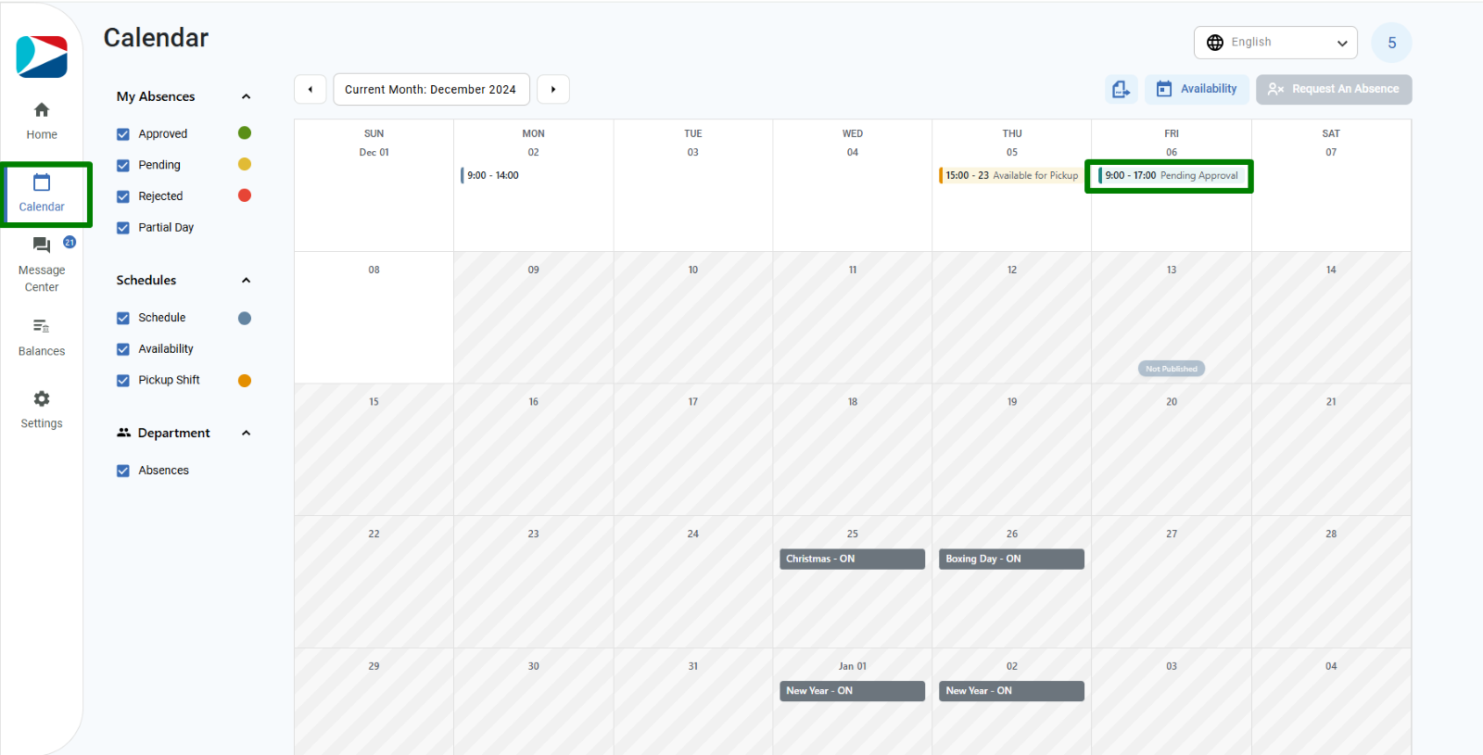Toggle Rejected absences checkbox
The height and width of the screenshot is (755, 1483).
(x=123, y=196)
